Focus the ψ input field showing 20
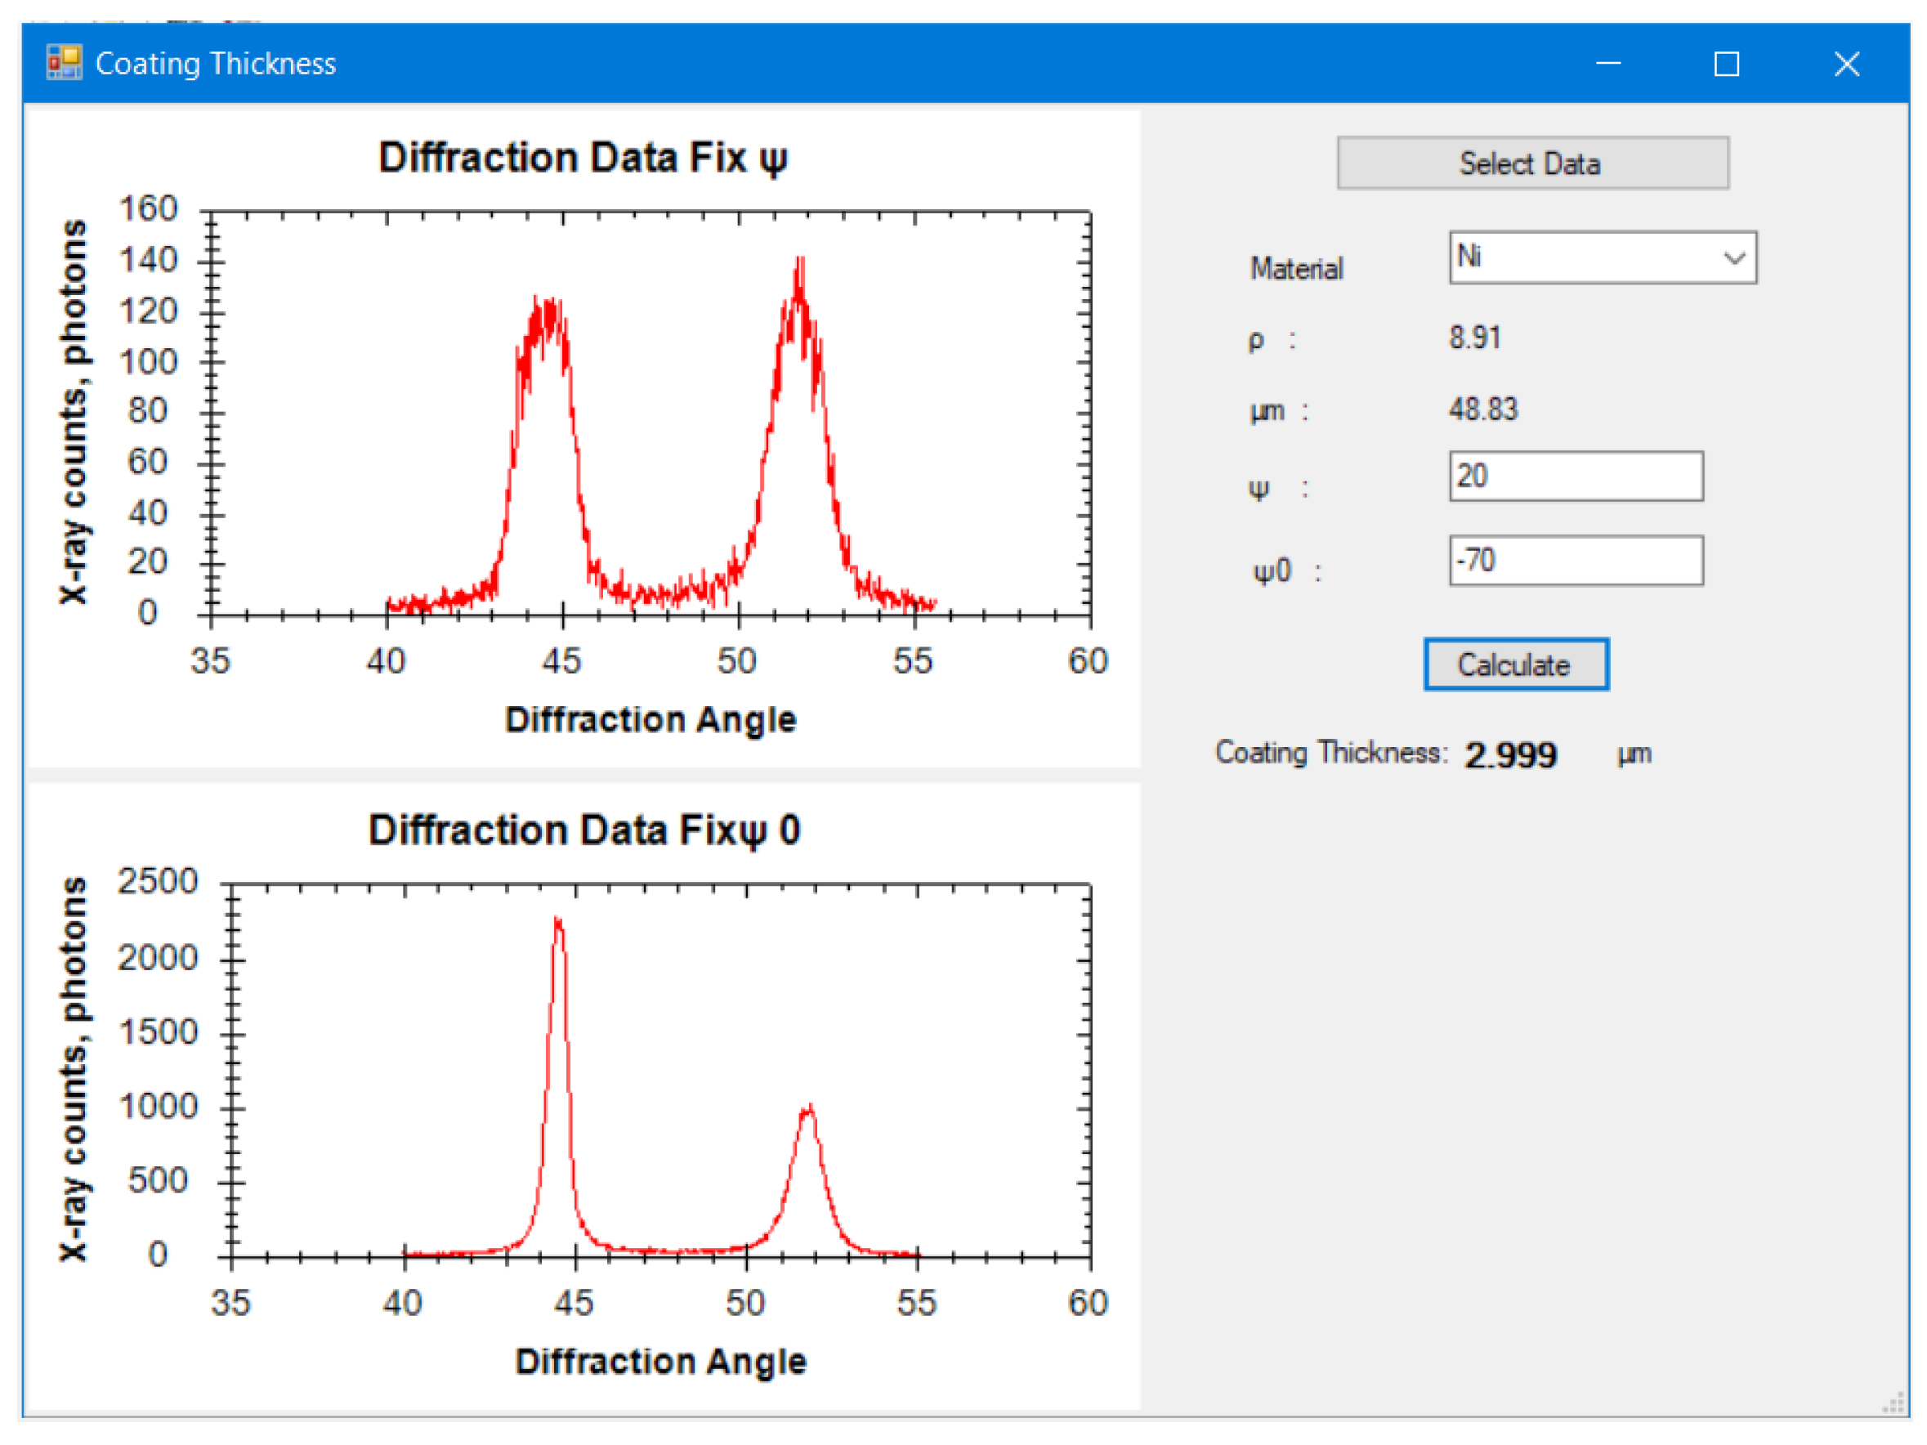This screenshot has width=1927, height=1445. [1575, 476]
